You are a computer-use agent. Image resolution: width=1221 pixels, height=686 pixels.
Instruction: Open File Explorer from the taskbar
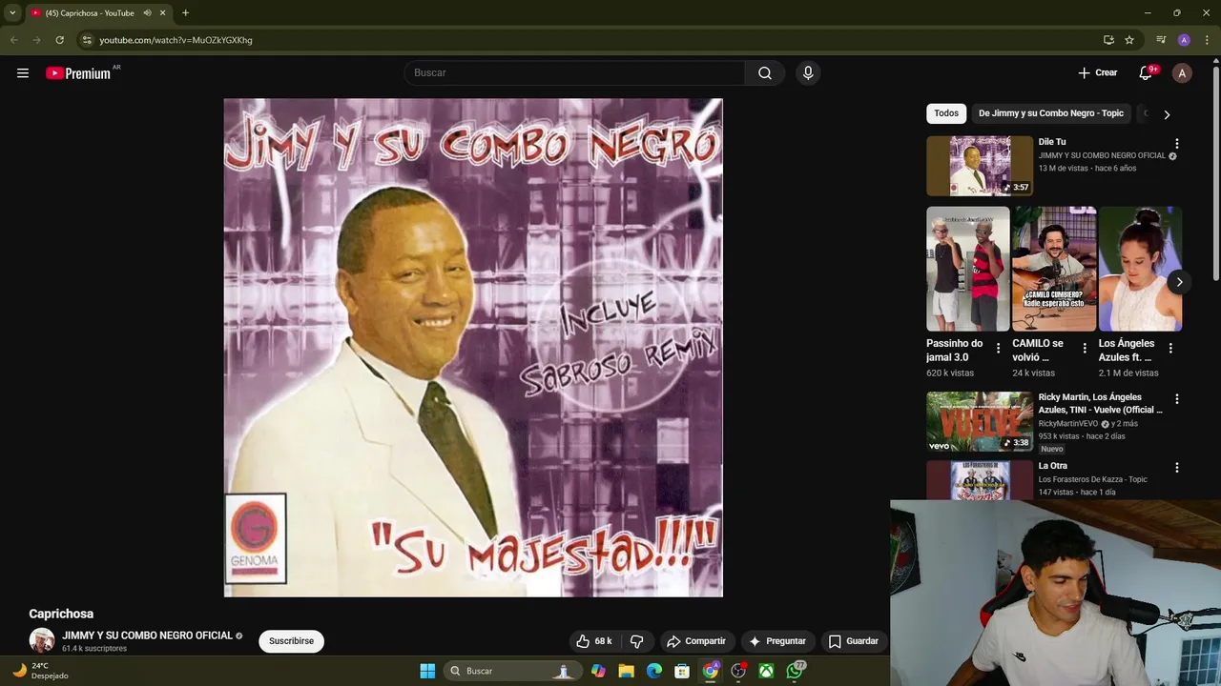click(x=626, y=671)
